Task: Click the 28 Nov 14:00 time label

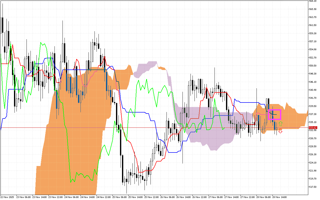Action: tap(279, 197)
